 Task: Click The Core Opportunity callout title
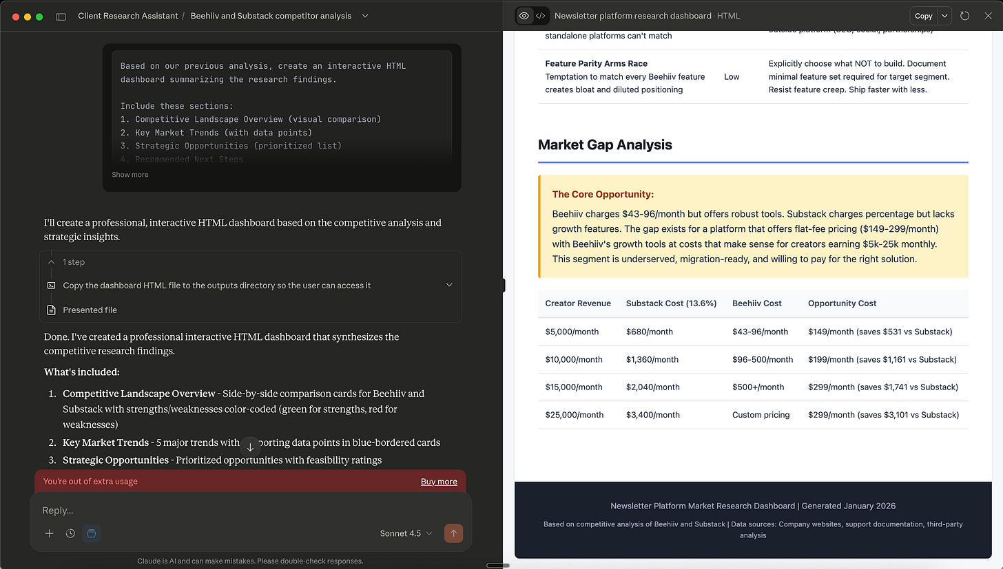tap(603, 195)
